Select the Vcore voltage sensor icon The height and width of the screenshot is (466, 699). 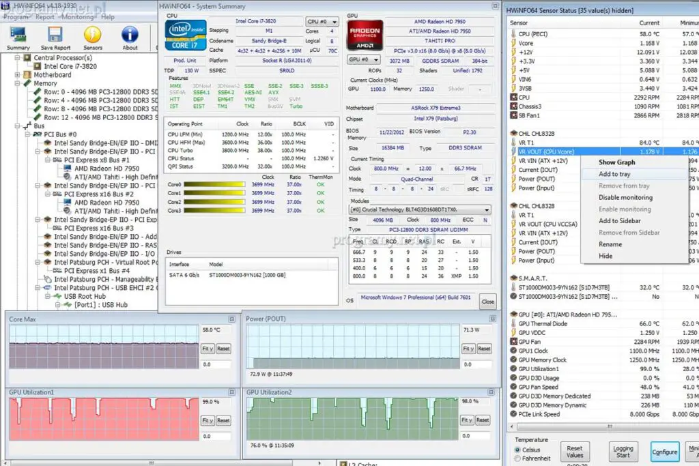click(513, 43)
